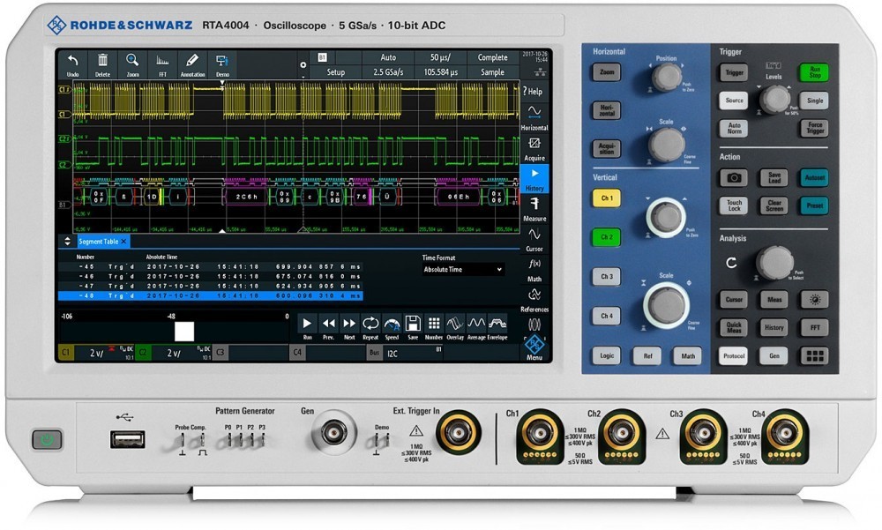Open the Demo toolbar icon
Viewport: 882px width, 530px height.
(x=222, y=65)
